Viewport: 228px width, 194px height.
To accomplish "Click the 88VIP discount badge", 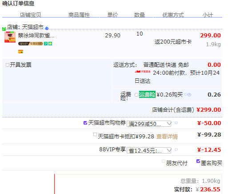I will [31, 44].
